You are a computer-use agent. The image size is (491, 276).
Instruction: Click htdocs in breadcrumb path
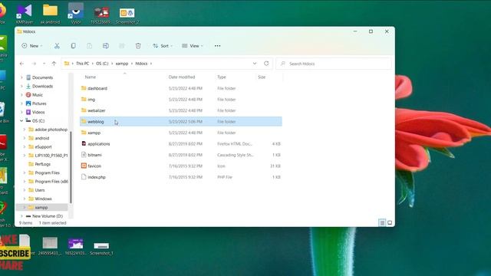[x=141, y=64]
